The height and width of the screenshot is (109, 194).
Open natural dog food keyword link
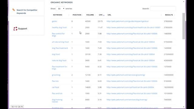(x=59, y=61)
